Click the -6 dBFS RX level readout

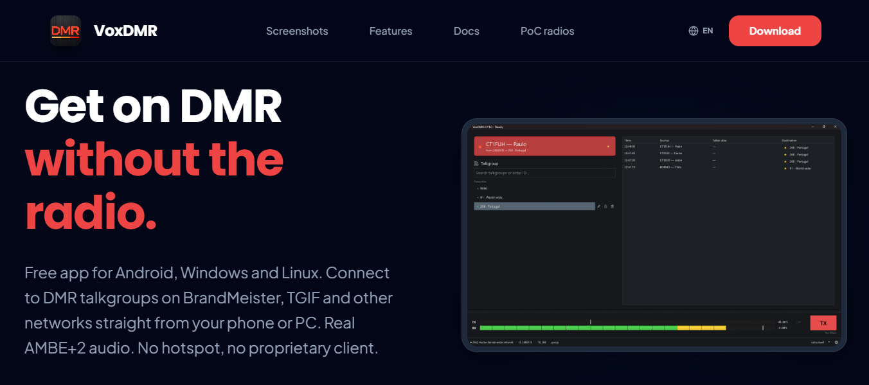pos(782,328)
